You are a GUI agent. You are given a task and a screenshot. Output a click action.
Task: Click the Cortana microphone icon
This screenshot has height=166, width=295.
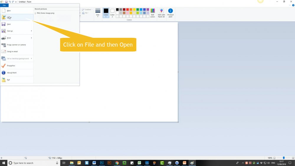coord(57,163)
